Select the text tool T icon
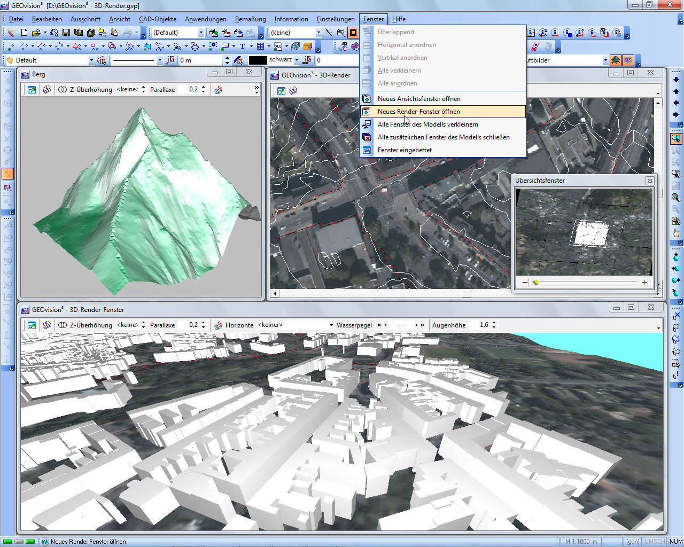Viewport: 684px width, 547px height. tap(243, 46)
